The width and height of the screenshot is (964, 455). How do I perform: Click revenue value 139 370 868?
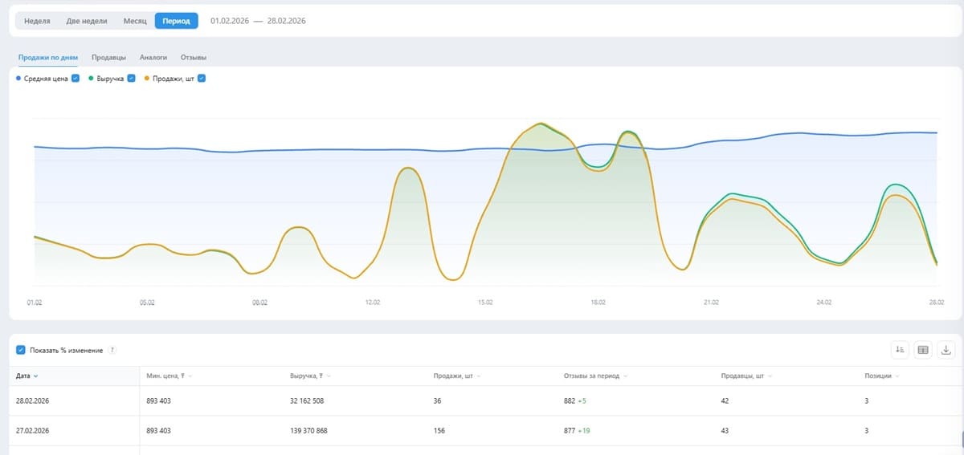pyautogui.click(x=308, y=430)
